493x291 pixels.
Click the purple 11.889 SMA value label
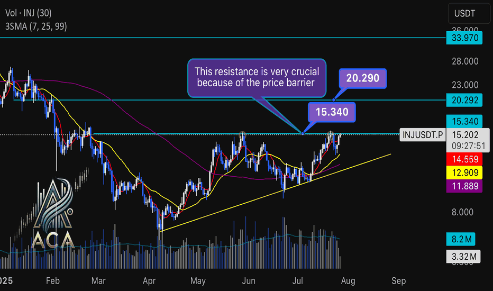coord(464,186)
